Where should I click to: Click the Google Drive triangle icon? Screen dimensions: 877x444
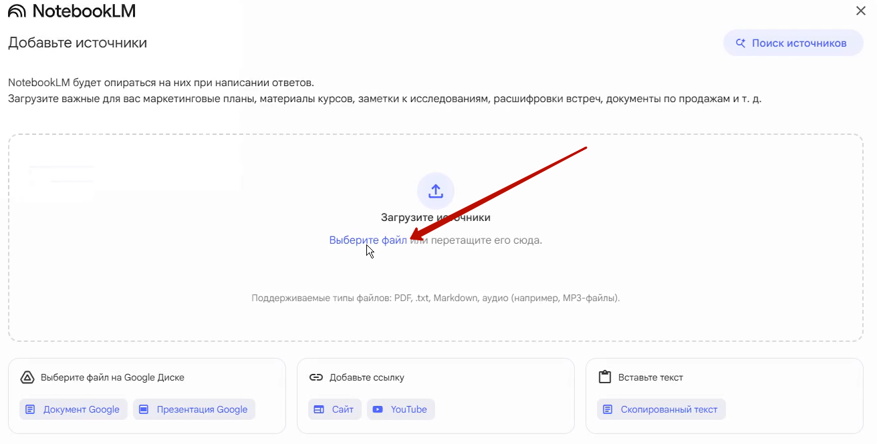[27, 377]
